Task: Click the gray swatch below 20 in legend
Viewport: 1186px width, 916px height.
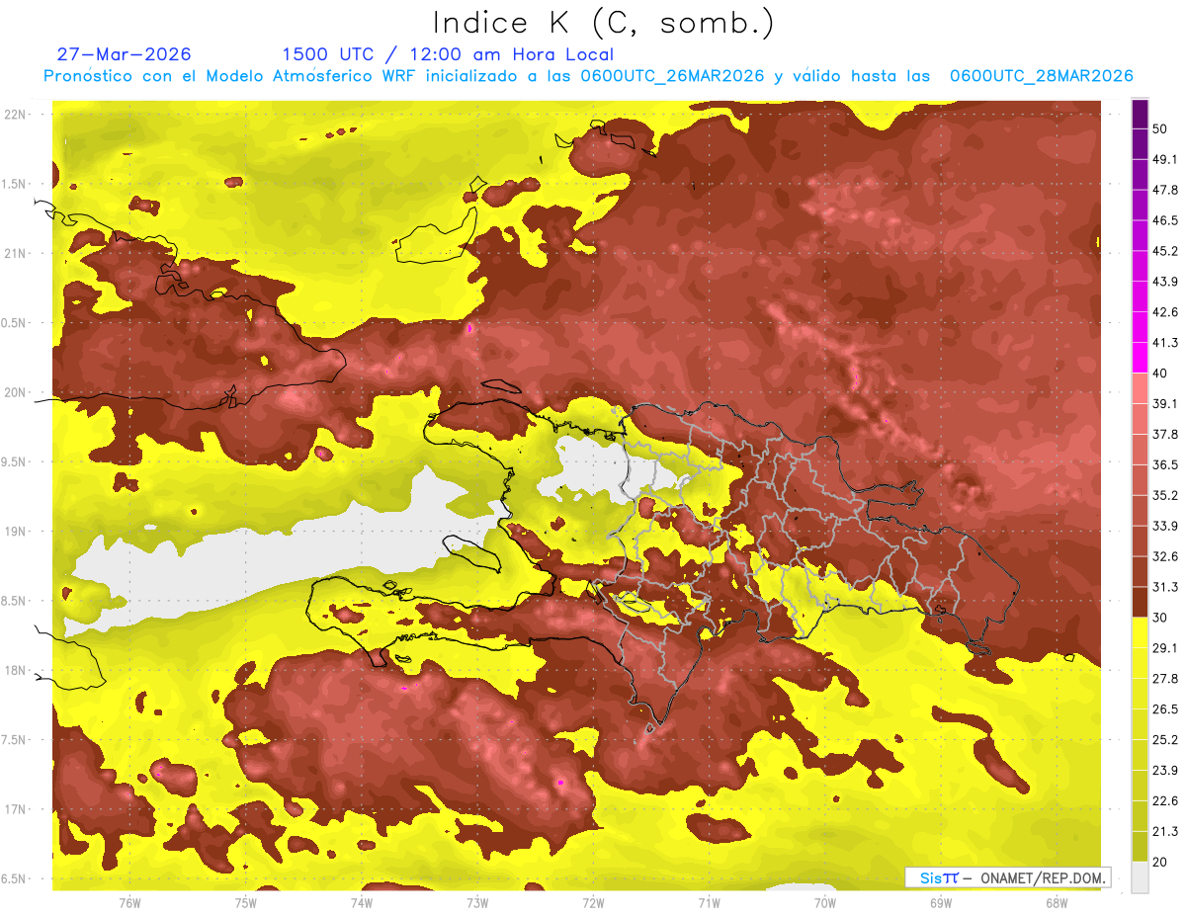Action: coord(1140,876)
